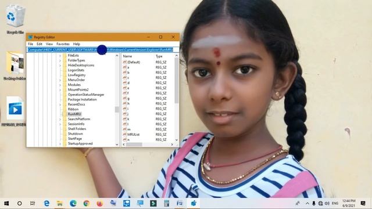Select the value named f

pyautogui.click(x=128, y=93)
